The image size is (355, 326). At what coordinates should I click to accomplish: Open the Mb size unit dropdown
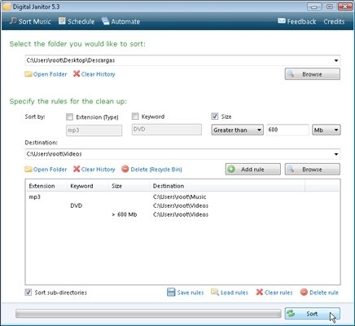tap(327, 130)
